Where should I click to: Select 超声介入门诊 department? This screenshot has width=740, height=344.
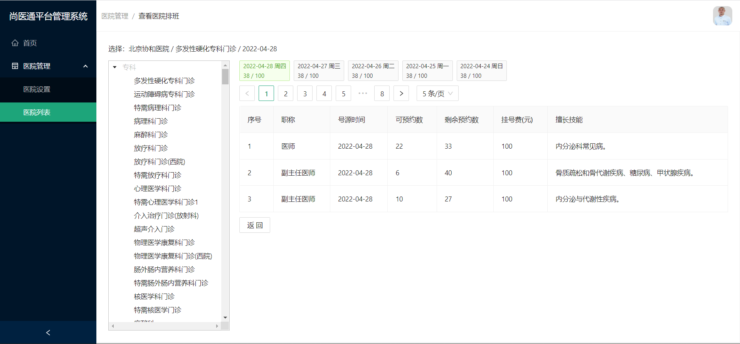point(154,229)
